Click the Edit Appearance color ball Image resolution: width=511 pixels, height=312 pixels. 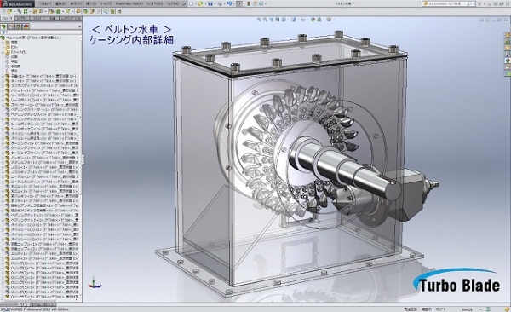pos(313,20)
